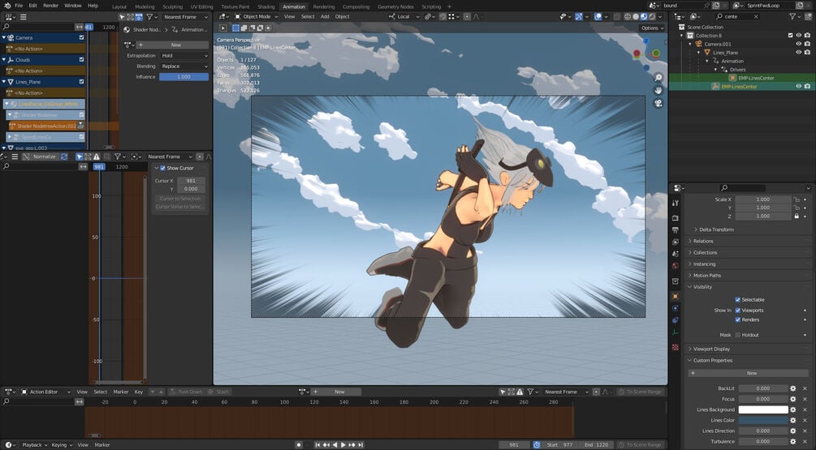Click the Blender logo menu icon
Screen dimensions: 816x450
(7, 5)
